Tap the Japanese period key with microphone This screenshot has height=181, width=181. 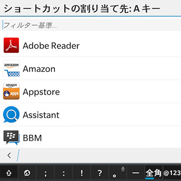[118, 173]
